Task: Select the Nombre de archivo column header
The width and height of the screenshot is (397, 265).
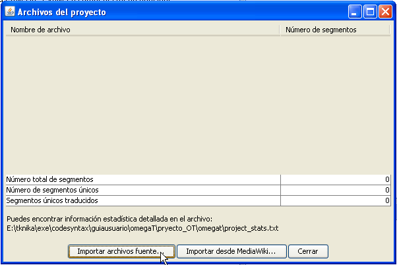Action: [143, 30]
